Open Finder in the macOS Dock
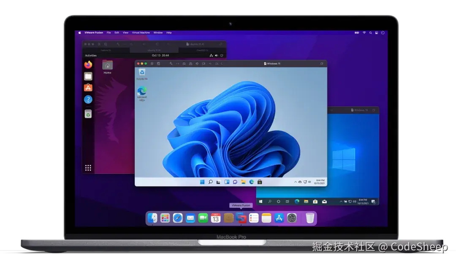The image size is (456, 261). pyautogui.click(x=152, y=218)
